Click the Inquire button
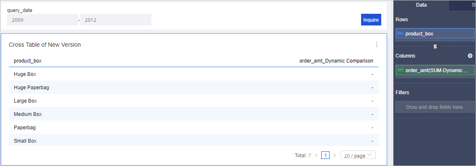 tap(371, 20)
